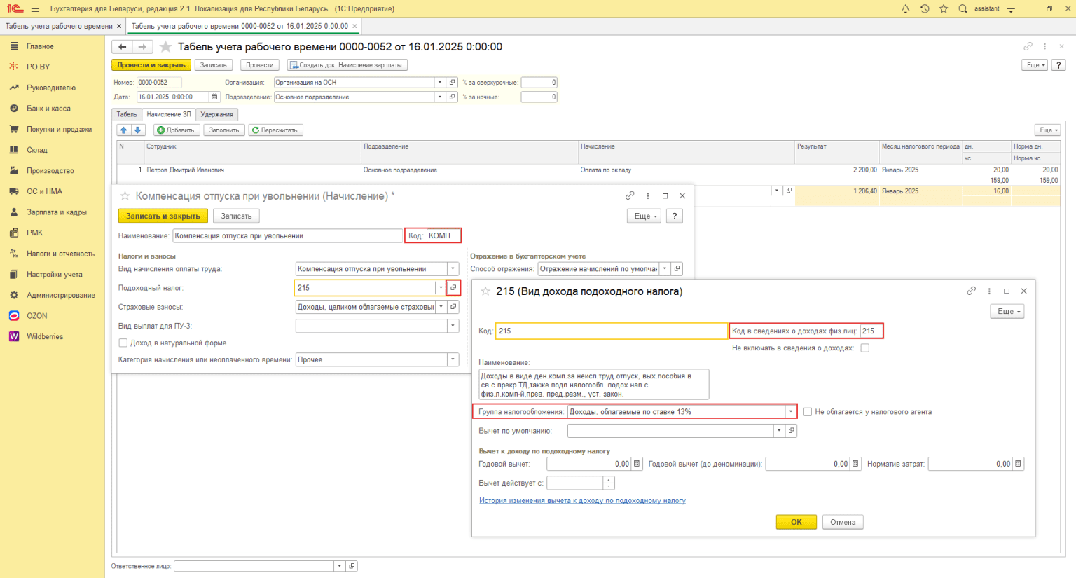Viewport: 1076px width, 578px height.
Task: Enable Доход в натуральной форме checkbox
Action: point(123,343)
